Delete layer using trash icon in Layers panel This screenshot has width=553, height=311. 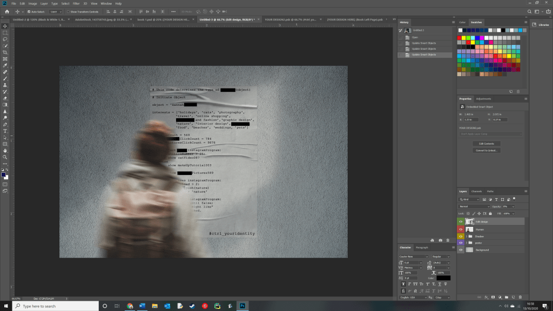pyautogui.click(x=520, y=297)
